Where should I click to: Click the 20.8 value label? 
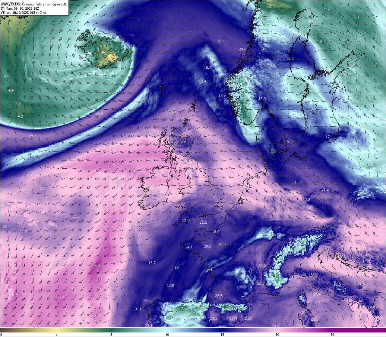click(x=292, y=240)
